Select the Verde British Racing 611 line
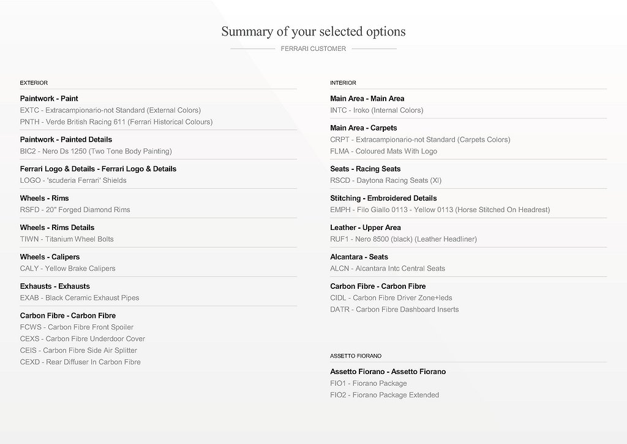The image size is (627, 444). point(116,122)
